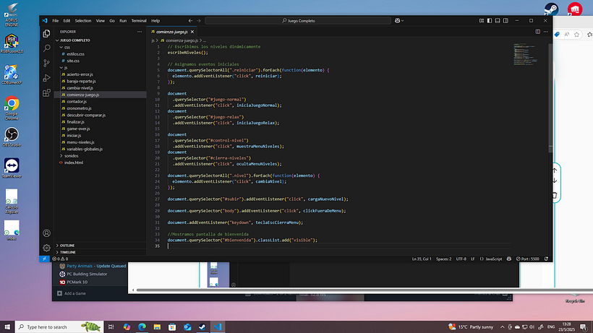Open Google Chrome desktop shortcut

tap(12, 108)
